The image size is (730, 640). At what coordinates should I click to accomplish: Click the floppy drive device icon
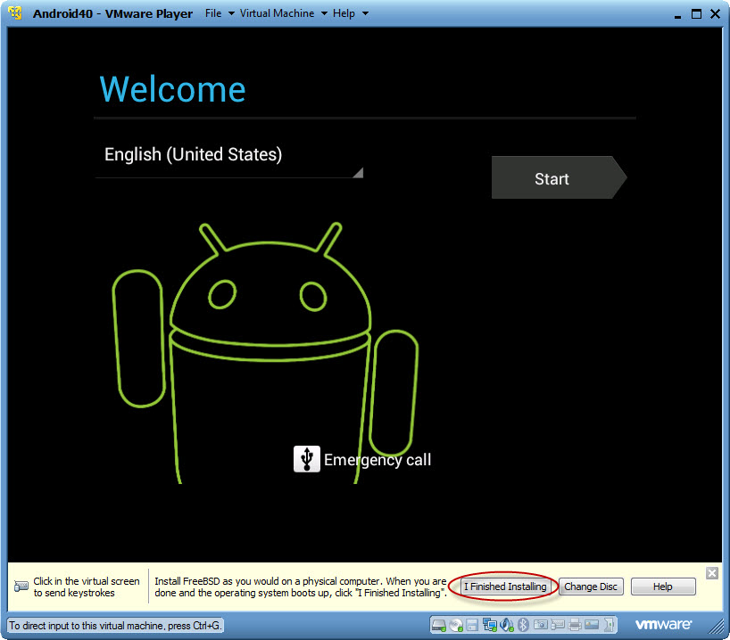(472, 625)
